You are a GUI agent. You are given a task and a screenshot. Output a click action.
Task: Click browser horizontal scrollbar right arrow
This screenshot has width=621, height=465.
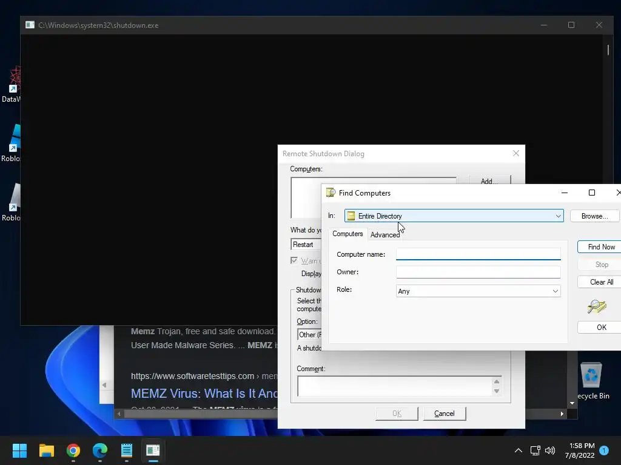click(x=562, y=414)
